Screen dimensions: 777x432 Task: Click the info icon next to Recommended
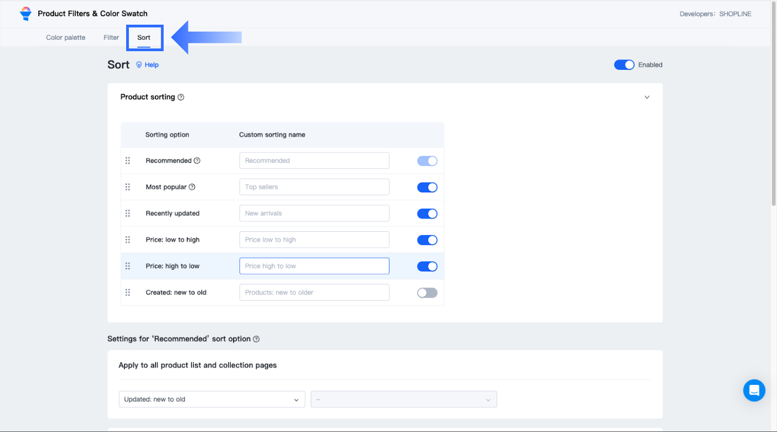click(197, 161)
